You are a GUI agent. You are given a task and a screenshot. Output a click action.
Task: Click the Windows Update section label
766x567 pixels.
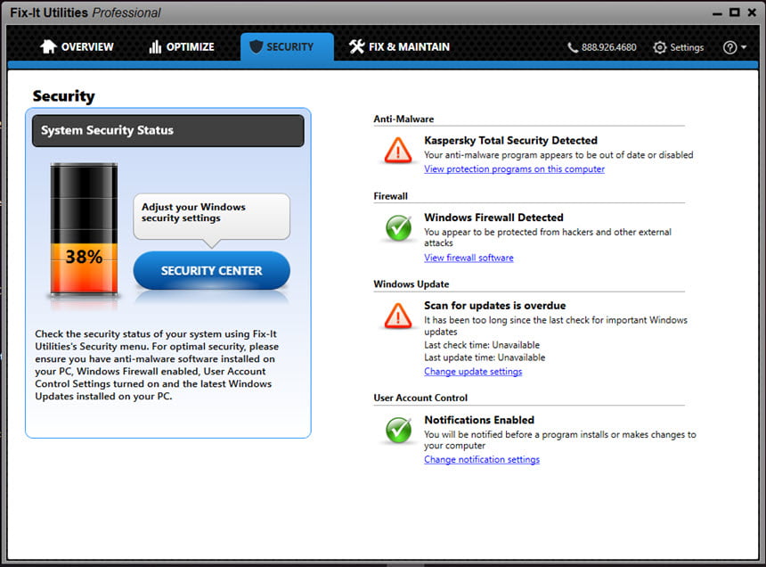(x=412, y=284)
